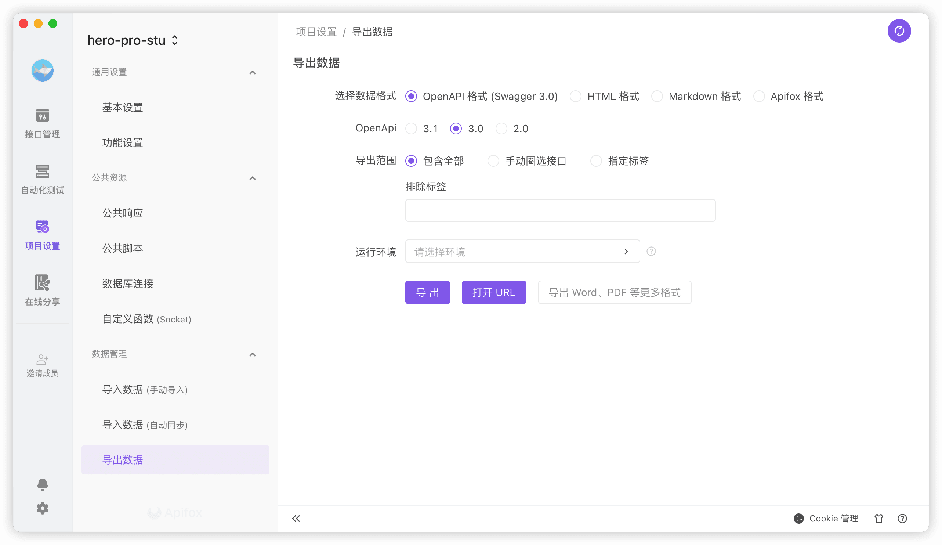942x545 pixels.
Task: Open the 运行环境 environment selector
Action: tap(522, 251)
